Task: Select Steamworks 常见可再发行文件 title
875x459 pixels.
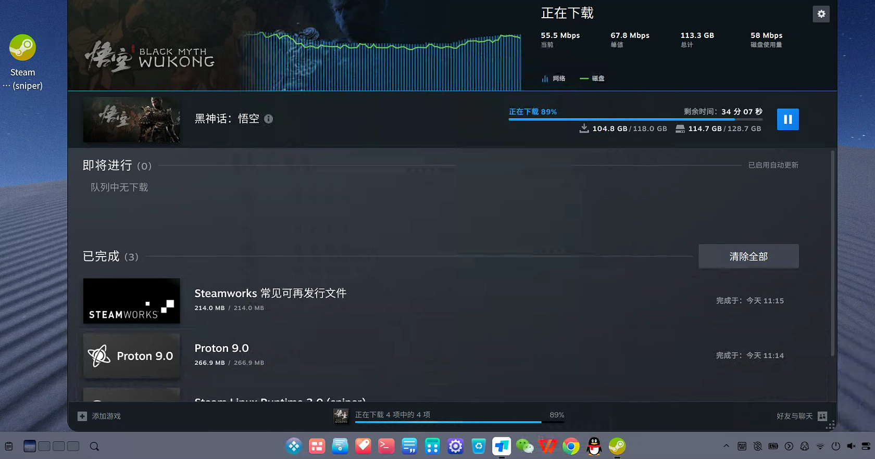Action: (270, 294)
